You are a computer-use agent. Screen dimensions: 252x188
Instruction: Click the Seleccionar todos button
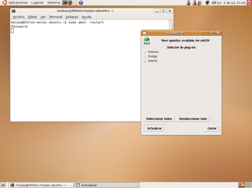(159, 119)
